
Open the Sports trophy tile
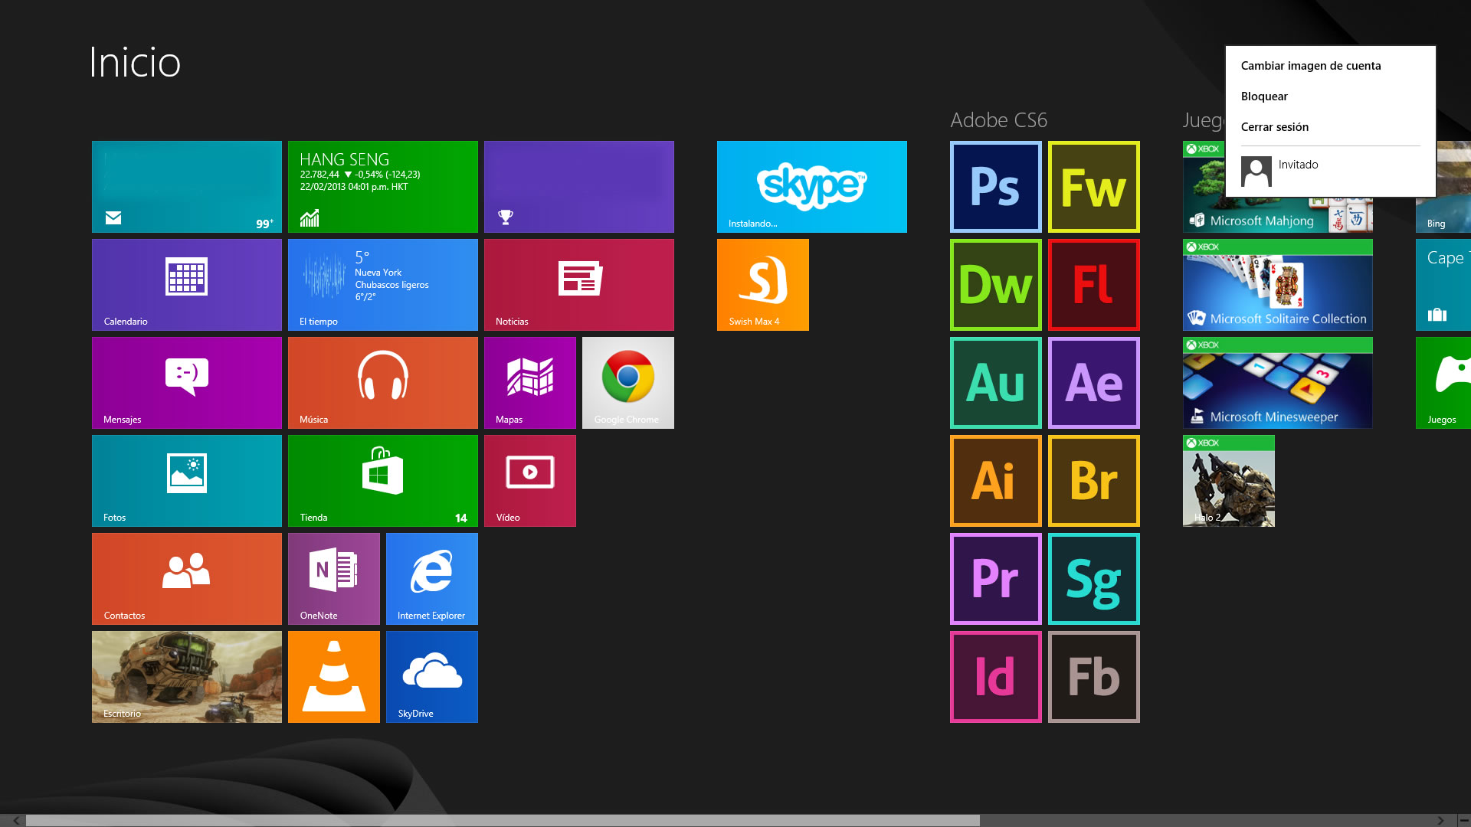click(579, 187)
